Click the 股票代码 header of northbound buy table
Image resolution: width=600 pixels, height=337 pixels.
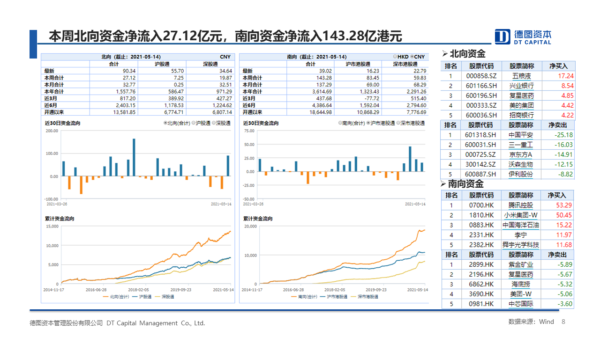(x=481, y=66)
